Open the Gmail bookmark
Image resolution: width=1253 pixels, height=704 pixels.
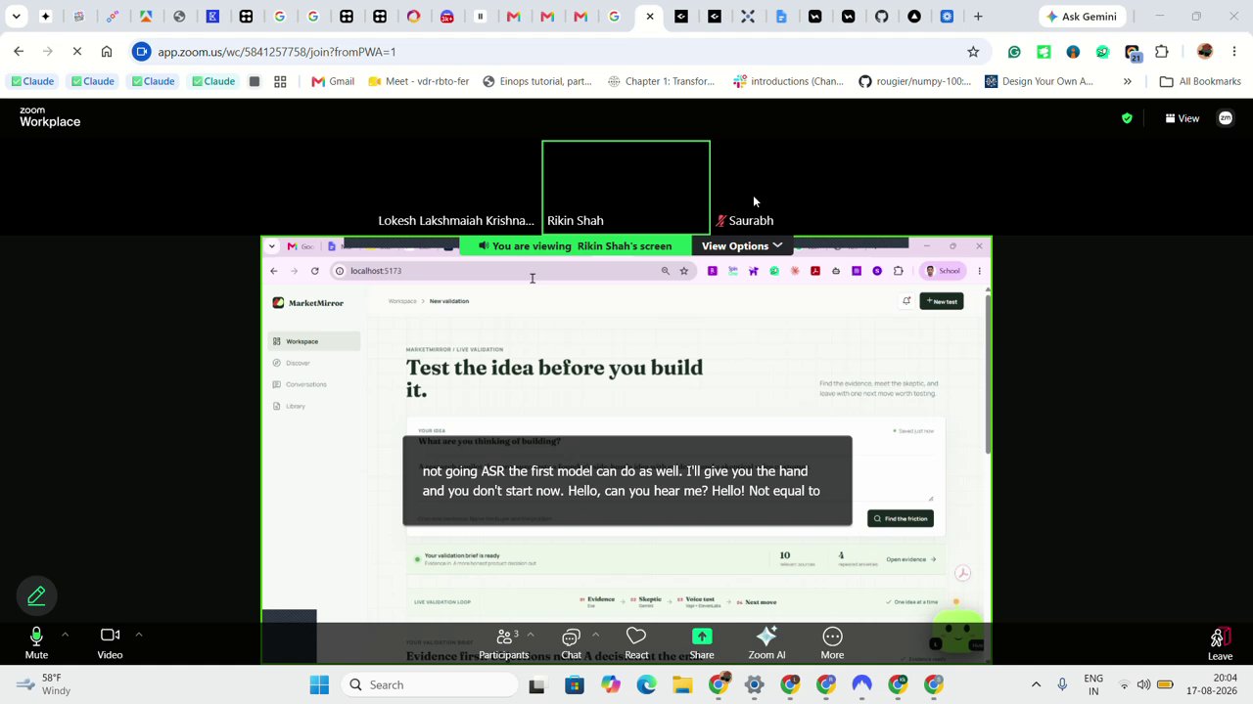(x=333, y=81)
